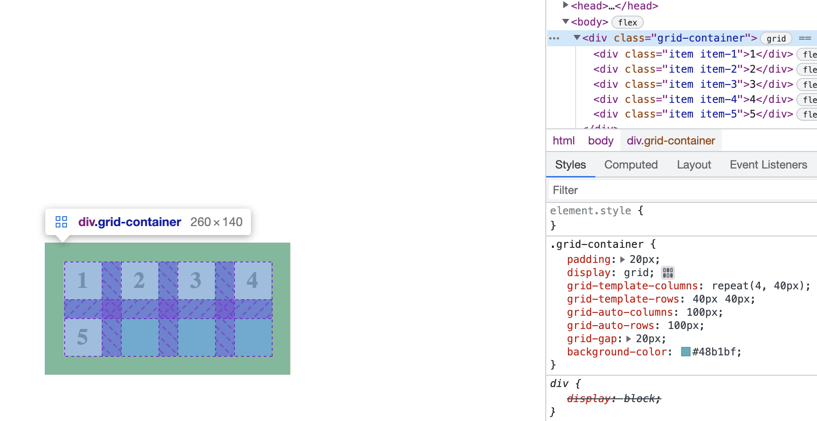Click the grid-auto-rows property name
Viewport: 817px width, 421px height.
click(x=610, y=326)
